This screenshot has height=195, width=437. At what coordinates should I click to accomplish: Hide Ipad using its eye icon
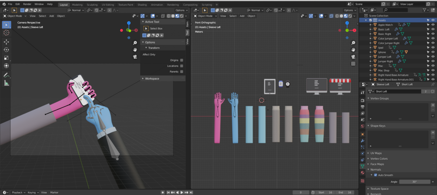pyautogui.click(x=433, y=47)
